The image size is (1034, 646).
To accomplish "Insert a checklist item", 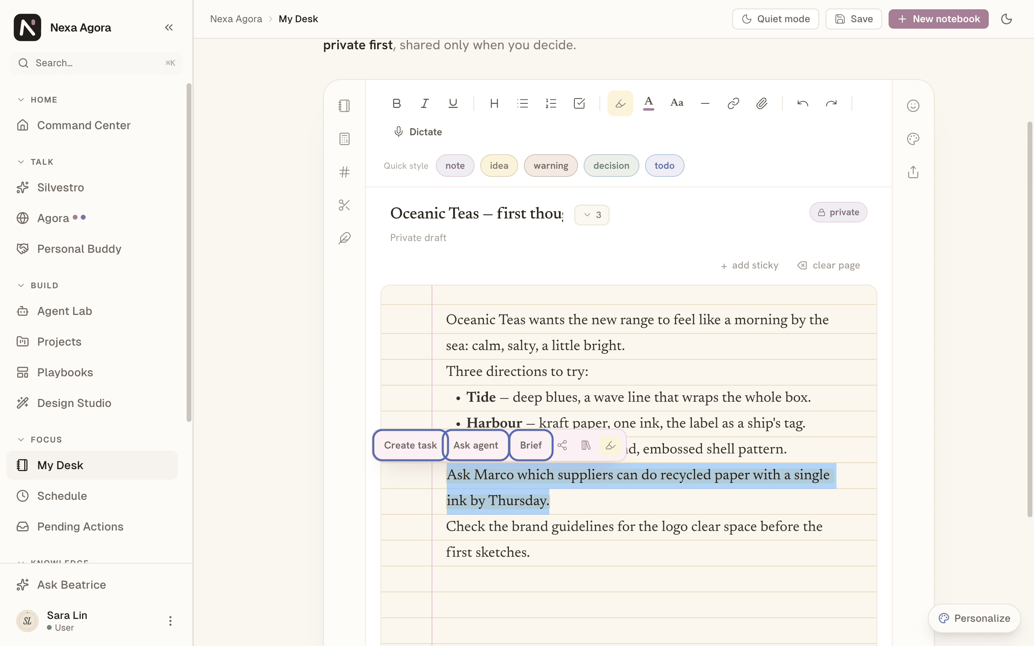I will point(579,103).
